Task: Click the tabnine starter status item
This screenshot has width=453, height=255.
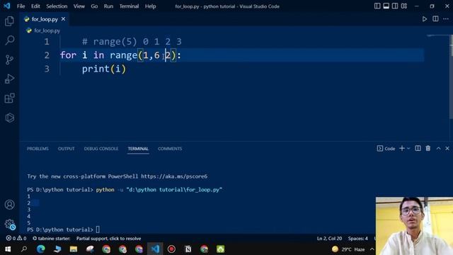Action: point(52,239)
